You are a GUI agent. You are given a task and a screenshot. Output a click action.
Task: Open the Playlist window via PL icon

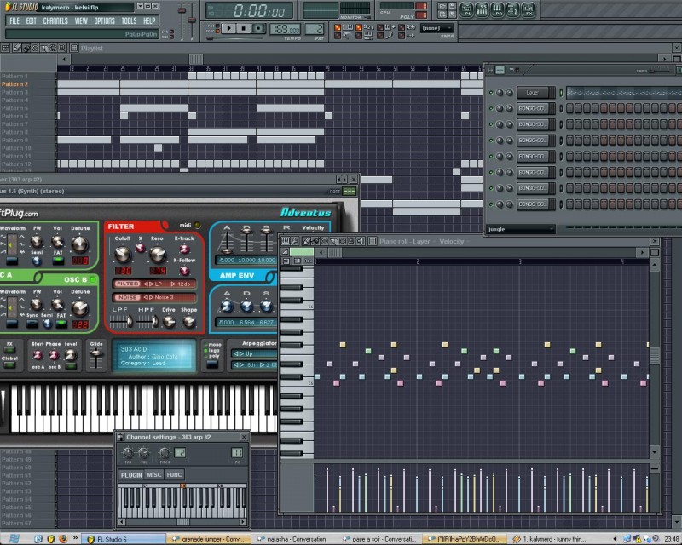pyautogui.click(x=466, y=9)
